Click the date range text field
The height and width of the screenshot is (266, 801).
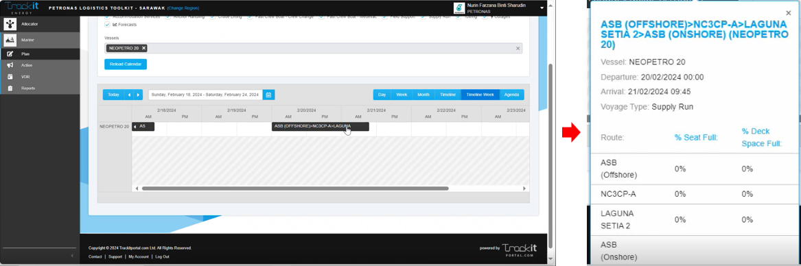[x=205, y=95]
